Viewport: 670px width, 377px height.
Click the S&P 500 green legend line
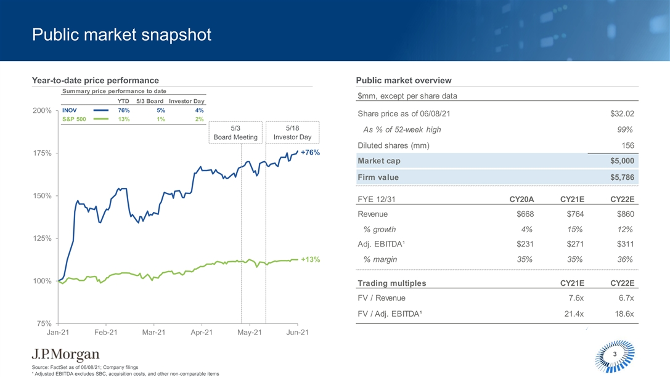[x=96, y=120]
